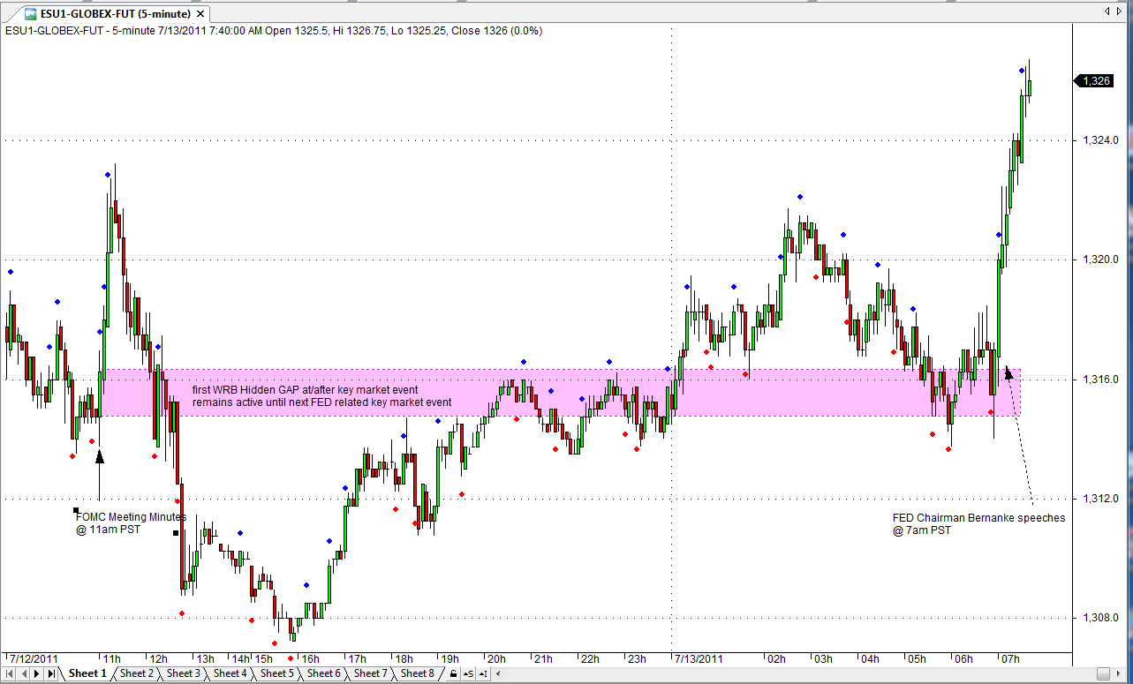The height and width of the screenshot is (684, 1133).
Task: Switch to the Sheet 2 tab
Action: (x=136, y=673)
